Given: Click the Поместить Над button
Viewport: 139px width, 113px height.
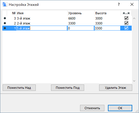Looking at the screenshot, I should pyautogui.click(x=19, y=88).
